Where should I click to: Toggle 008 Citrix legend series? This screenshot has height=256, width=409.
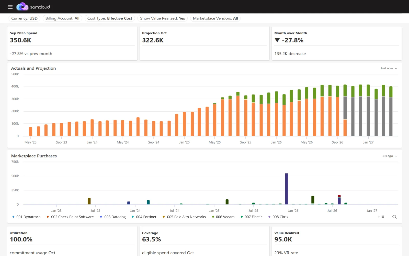point(278,217)
